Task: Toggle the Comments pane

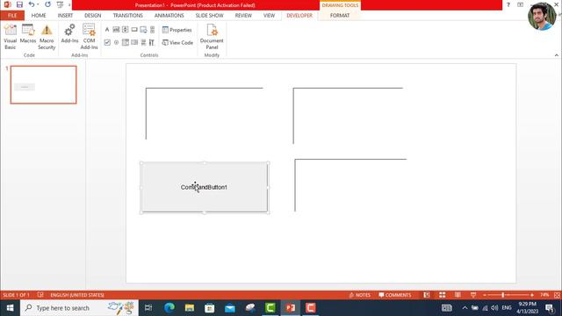Action: pyautogui.click(x=395, y=295)
